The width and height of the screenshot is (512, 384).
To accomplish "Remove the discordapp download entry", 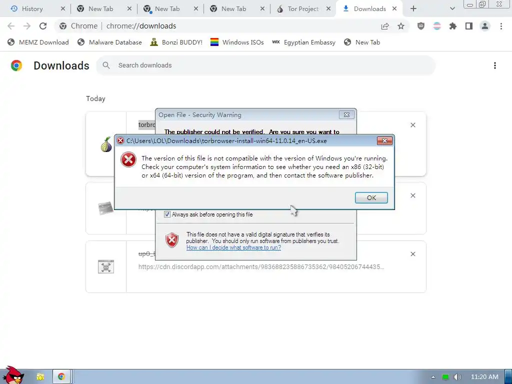I will (412, 254).
